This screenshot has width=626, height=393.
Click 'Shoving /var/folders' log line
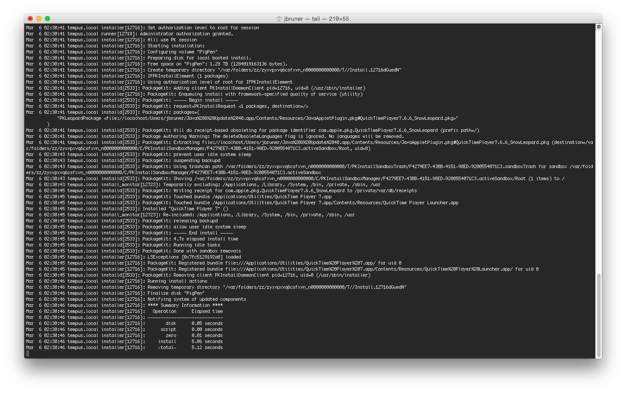tap(295, 178)
